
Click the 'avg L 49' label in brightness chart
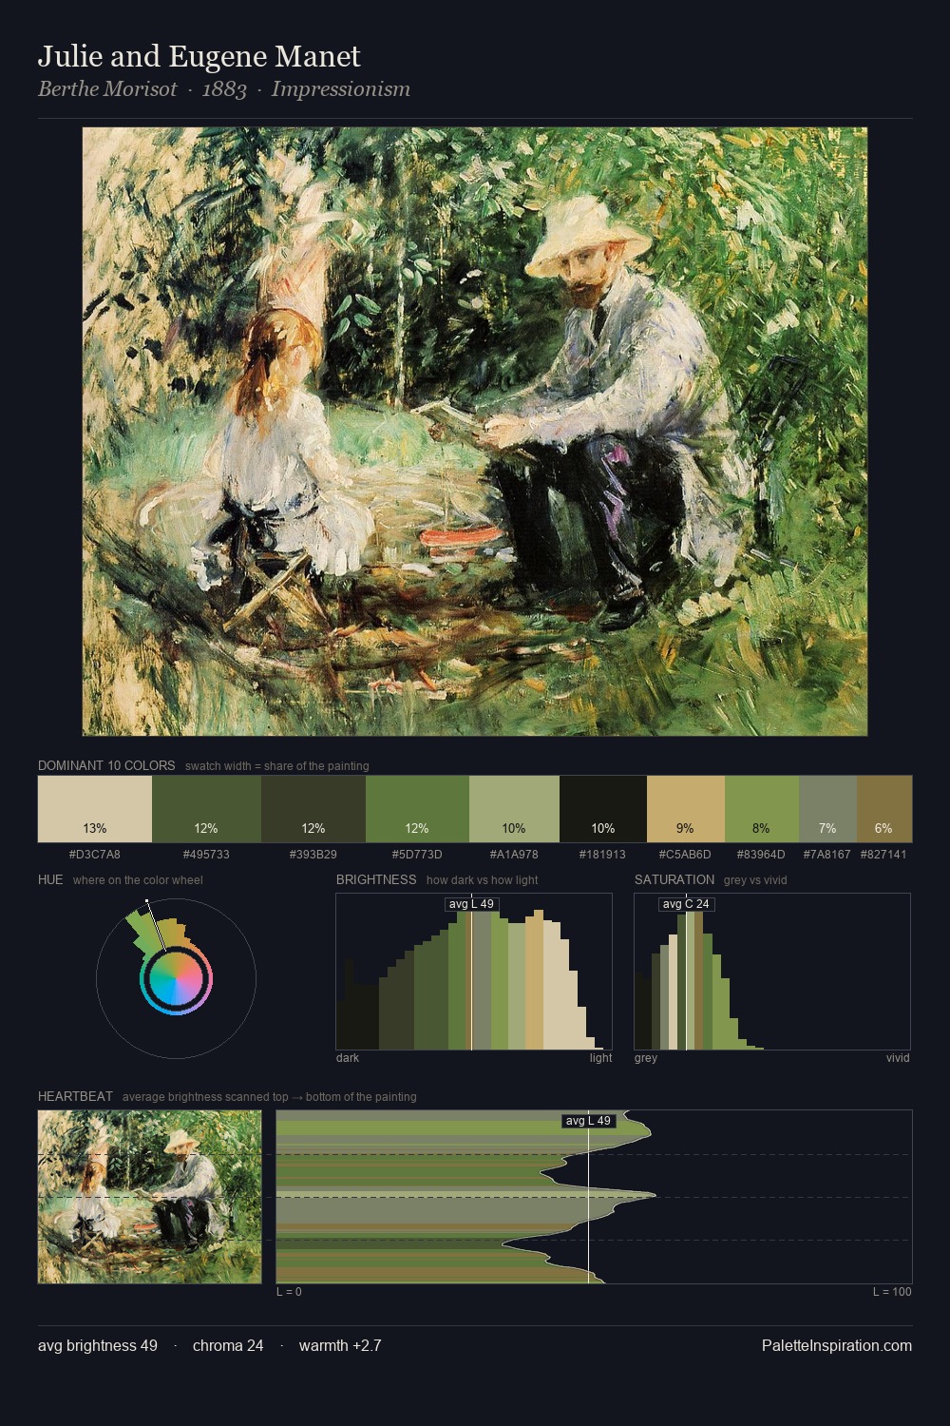pos(471,904)
